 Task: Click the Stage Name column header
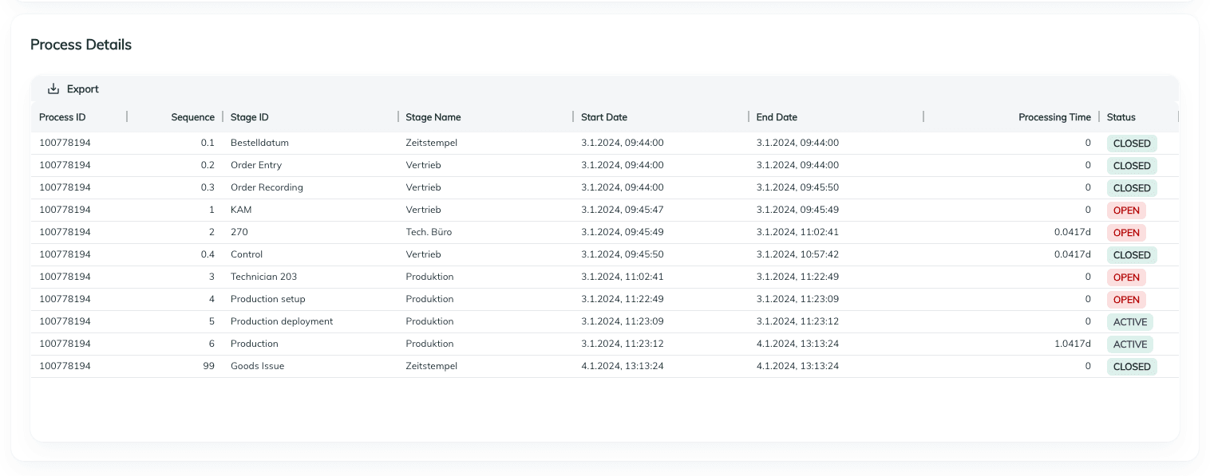(433, 117)
